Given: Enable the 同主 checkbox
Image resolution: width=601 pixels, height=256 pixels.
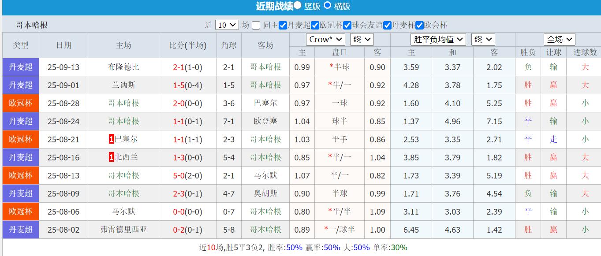Looking at the screenshot, I should [x=255, y=25].
